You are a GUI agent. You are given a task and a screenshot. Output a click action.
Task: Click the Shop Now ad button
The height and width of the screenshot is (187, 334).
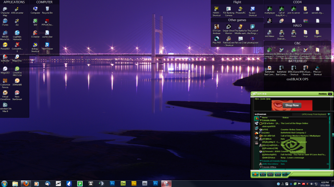click(292, 105)
